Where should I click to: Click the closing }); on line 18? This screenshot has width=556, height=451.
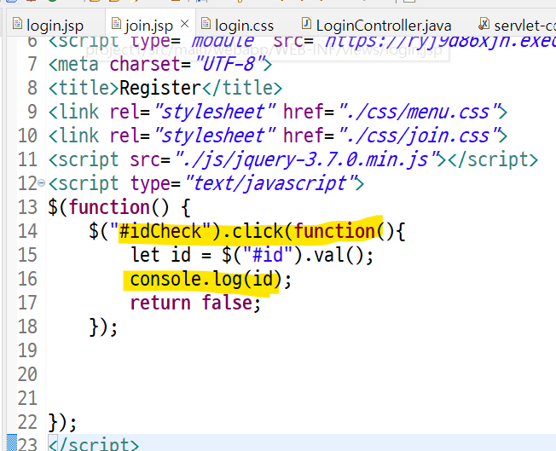[x=103, y=327]
